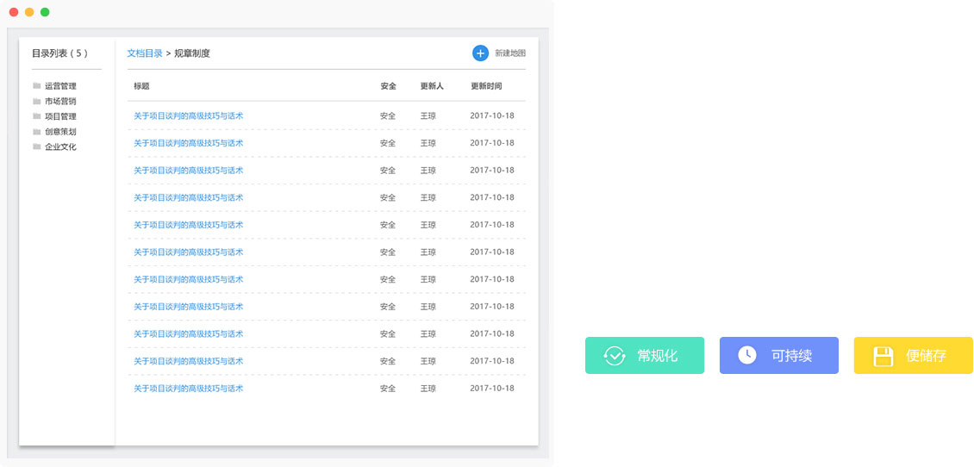Open the last document title link in table
Viewport: 974px width, 467px height.
[188, 389]
